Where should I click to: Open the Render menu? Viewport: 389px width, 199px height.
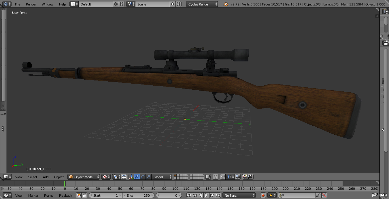pos(31,4)
